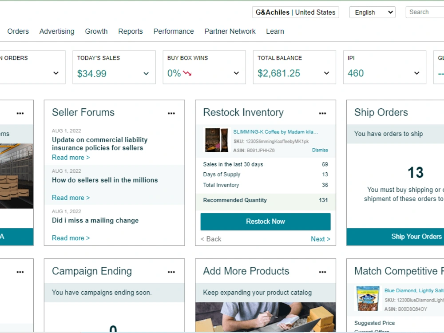Click Total Inventory row
This screenshot has height=333, width=444.
pyautogui.click(x=266, y=185)
